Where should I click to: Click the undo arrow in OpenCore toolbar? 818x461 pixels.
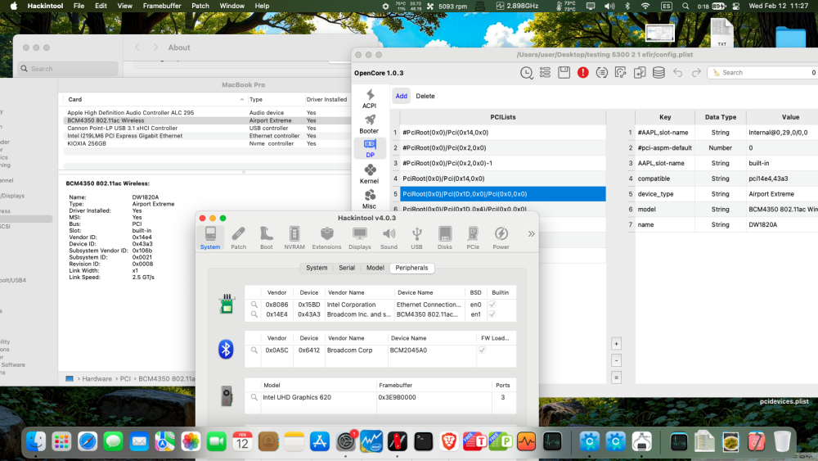coord(677,73)
